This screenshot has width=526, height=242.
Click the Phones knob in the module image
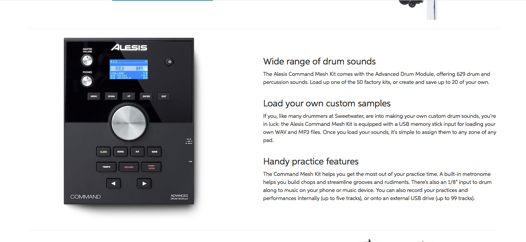point(87,81)
